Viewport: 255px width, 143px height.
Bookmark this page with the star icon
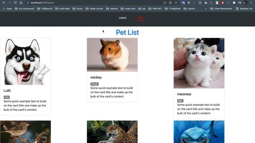click(176, 3)
